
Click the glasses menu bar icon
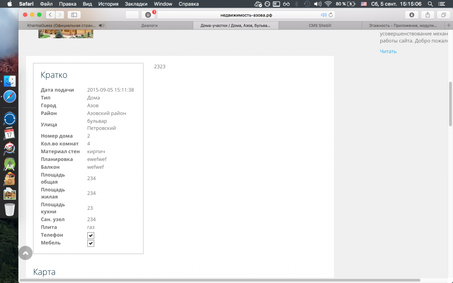[286, 4]
